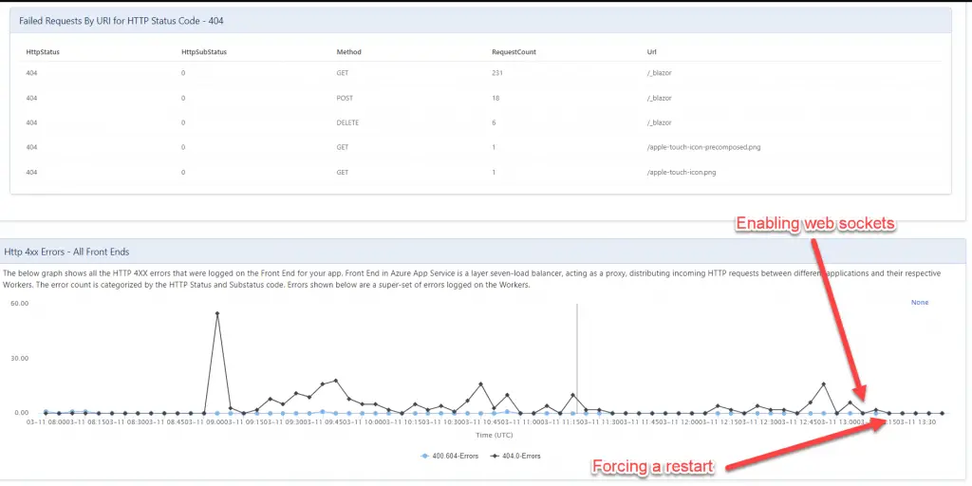
Task: Select the /apple-touch-icon-precomposed.png URL cell
Action: pos(694,147)
